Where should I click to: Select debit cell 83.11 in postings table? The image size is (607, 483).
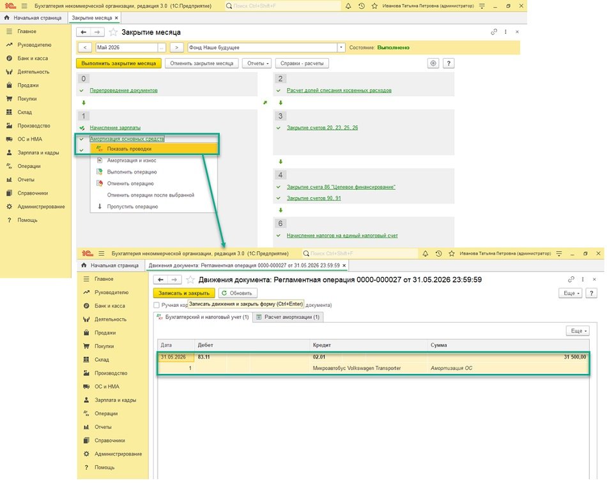[252, 357]
